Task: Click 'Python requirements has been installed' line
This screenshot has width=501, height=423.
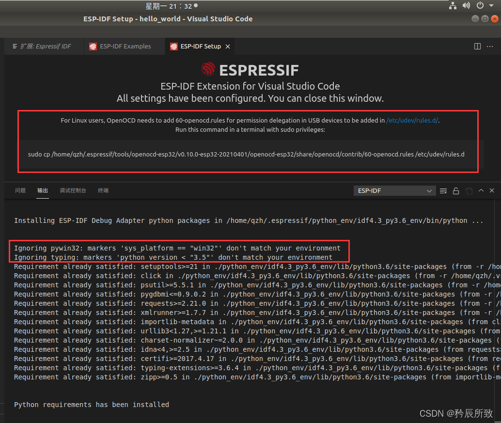Action: tap(92, 405)
